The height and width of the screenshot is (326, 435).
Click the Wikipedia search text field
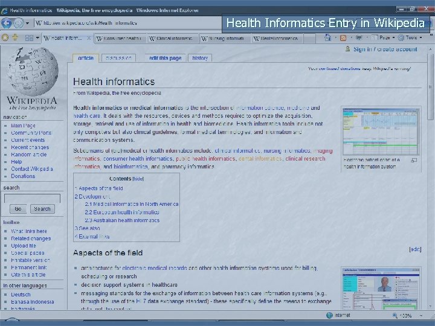[x=32, y=199]
